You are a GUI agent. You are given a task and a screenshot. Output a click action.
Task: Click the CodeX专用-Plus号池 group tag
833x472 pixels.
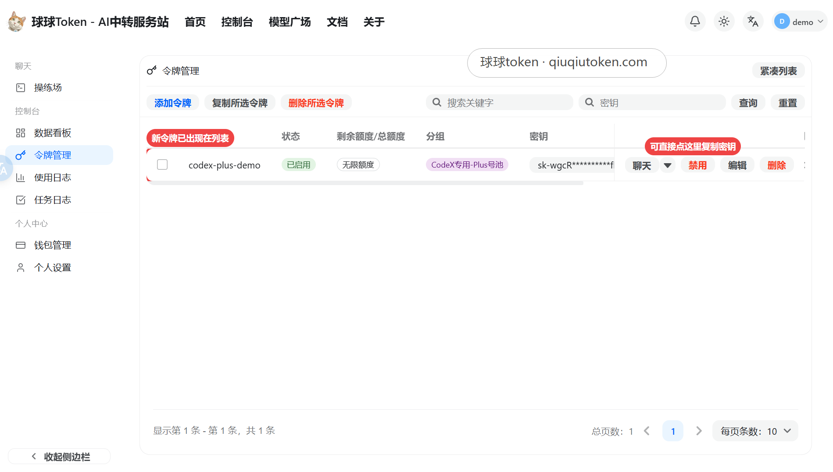point(467,164)
